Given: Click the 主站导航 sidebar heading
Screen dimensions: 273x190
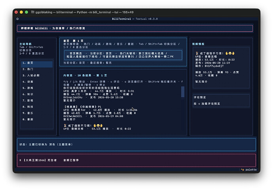Looking at the screenshot, I should coord(25,44).
